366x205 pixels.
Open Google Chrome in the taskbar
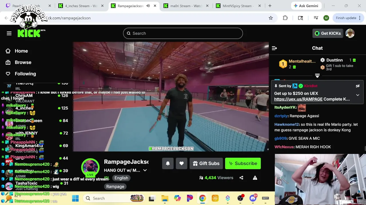pos(202,198)
